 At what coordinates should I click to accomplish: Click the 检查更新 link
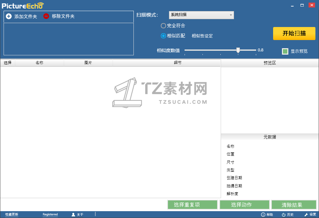pos(12,214)
